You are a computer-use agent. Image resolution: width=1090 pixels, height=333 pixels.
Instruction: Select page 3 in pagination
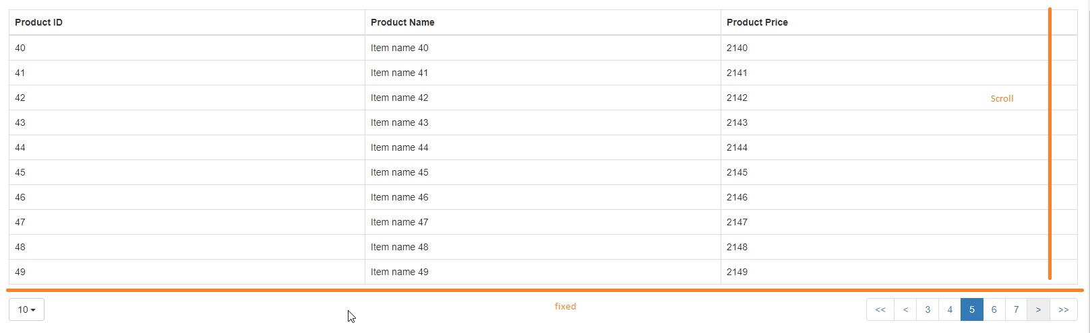928,309
